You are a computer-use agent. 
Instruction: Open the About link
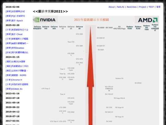(112, 7)
